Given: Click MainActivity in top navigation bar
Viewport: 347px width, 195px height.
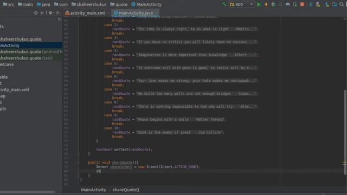Looking at the screenshot, I should tap(146, 4).
